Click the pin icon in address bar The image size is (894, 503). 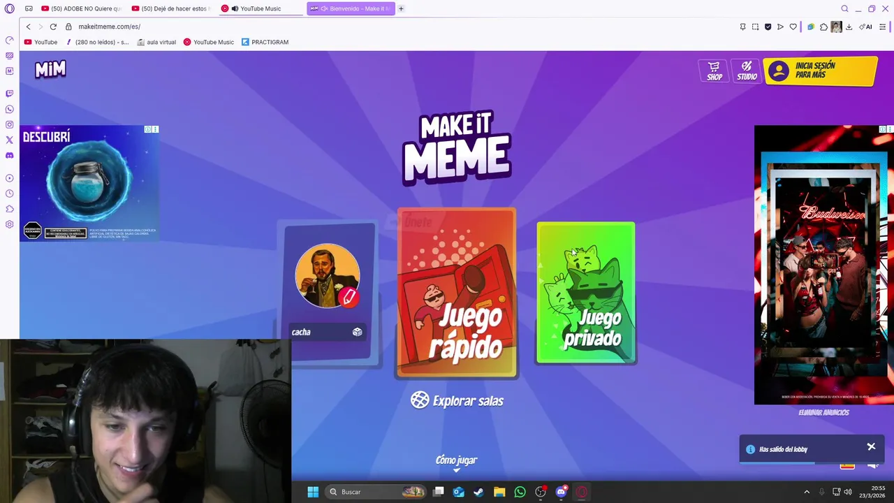[742, 27]
